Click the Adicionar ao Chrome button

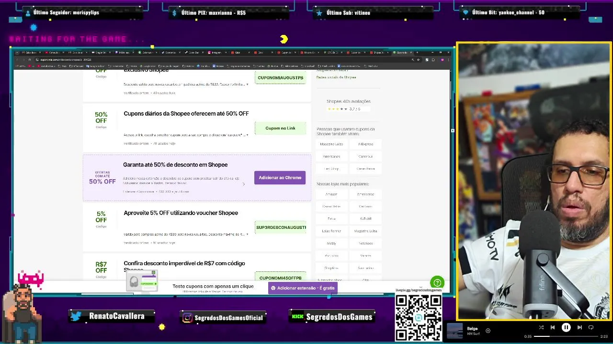280,178
